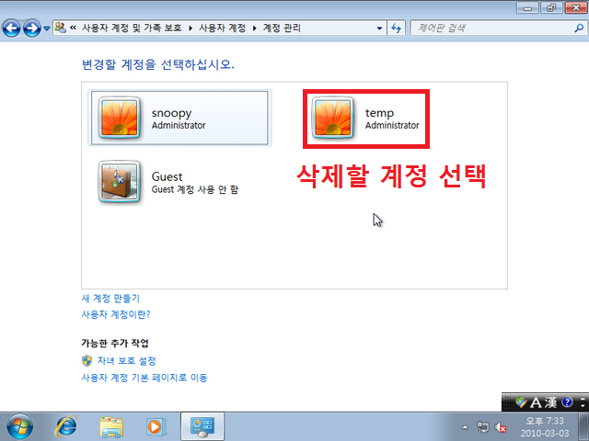Expand arrow after 사용자 계정 breadcrumb
The height and width of the screenshot is (441, 589).
coord(254,28)
